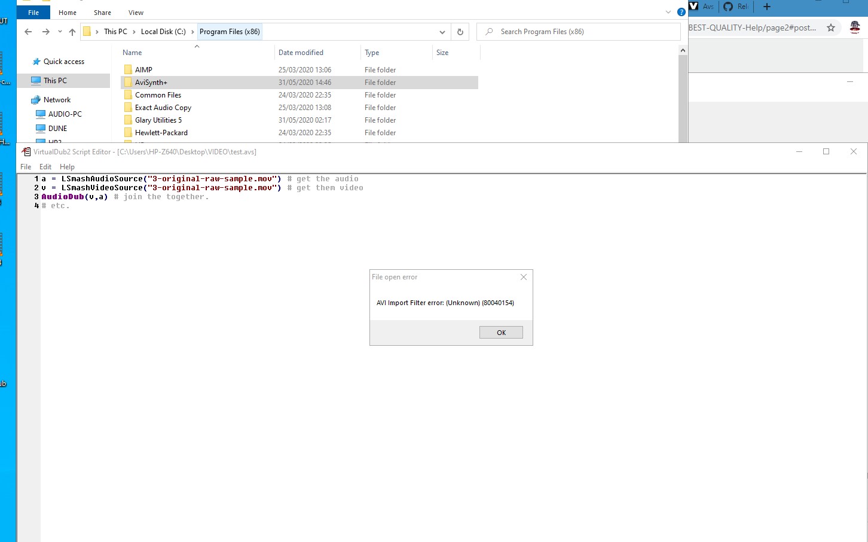Open the Script Editor Help menu

click(67, 167)
